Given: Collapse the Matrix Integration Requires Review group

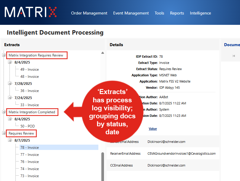Looking at the screenshot, I should click(4, 55).
